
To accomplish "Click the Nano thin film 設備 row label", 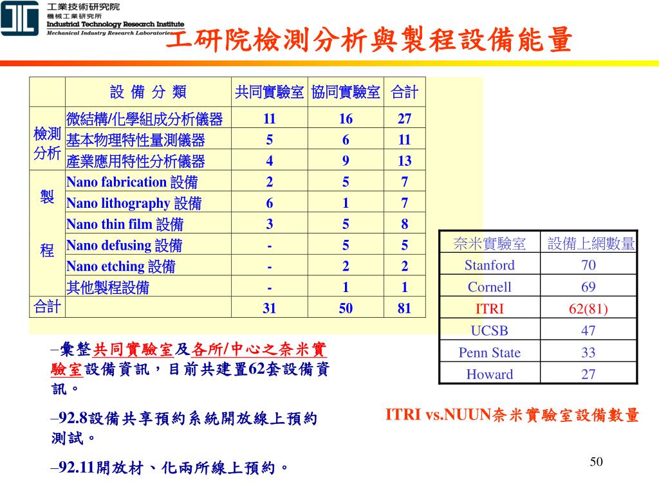I will 125,224.
